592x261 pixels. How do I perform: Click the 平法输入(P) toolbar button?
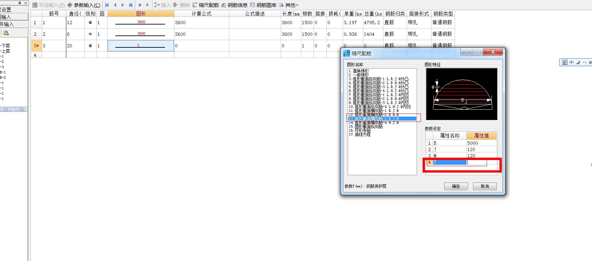[48, 5]
